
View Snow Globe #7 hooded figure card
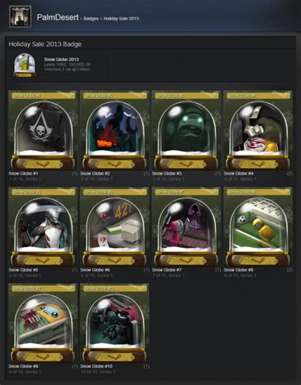(186, 227)
